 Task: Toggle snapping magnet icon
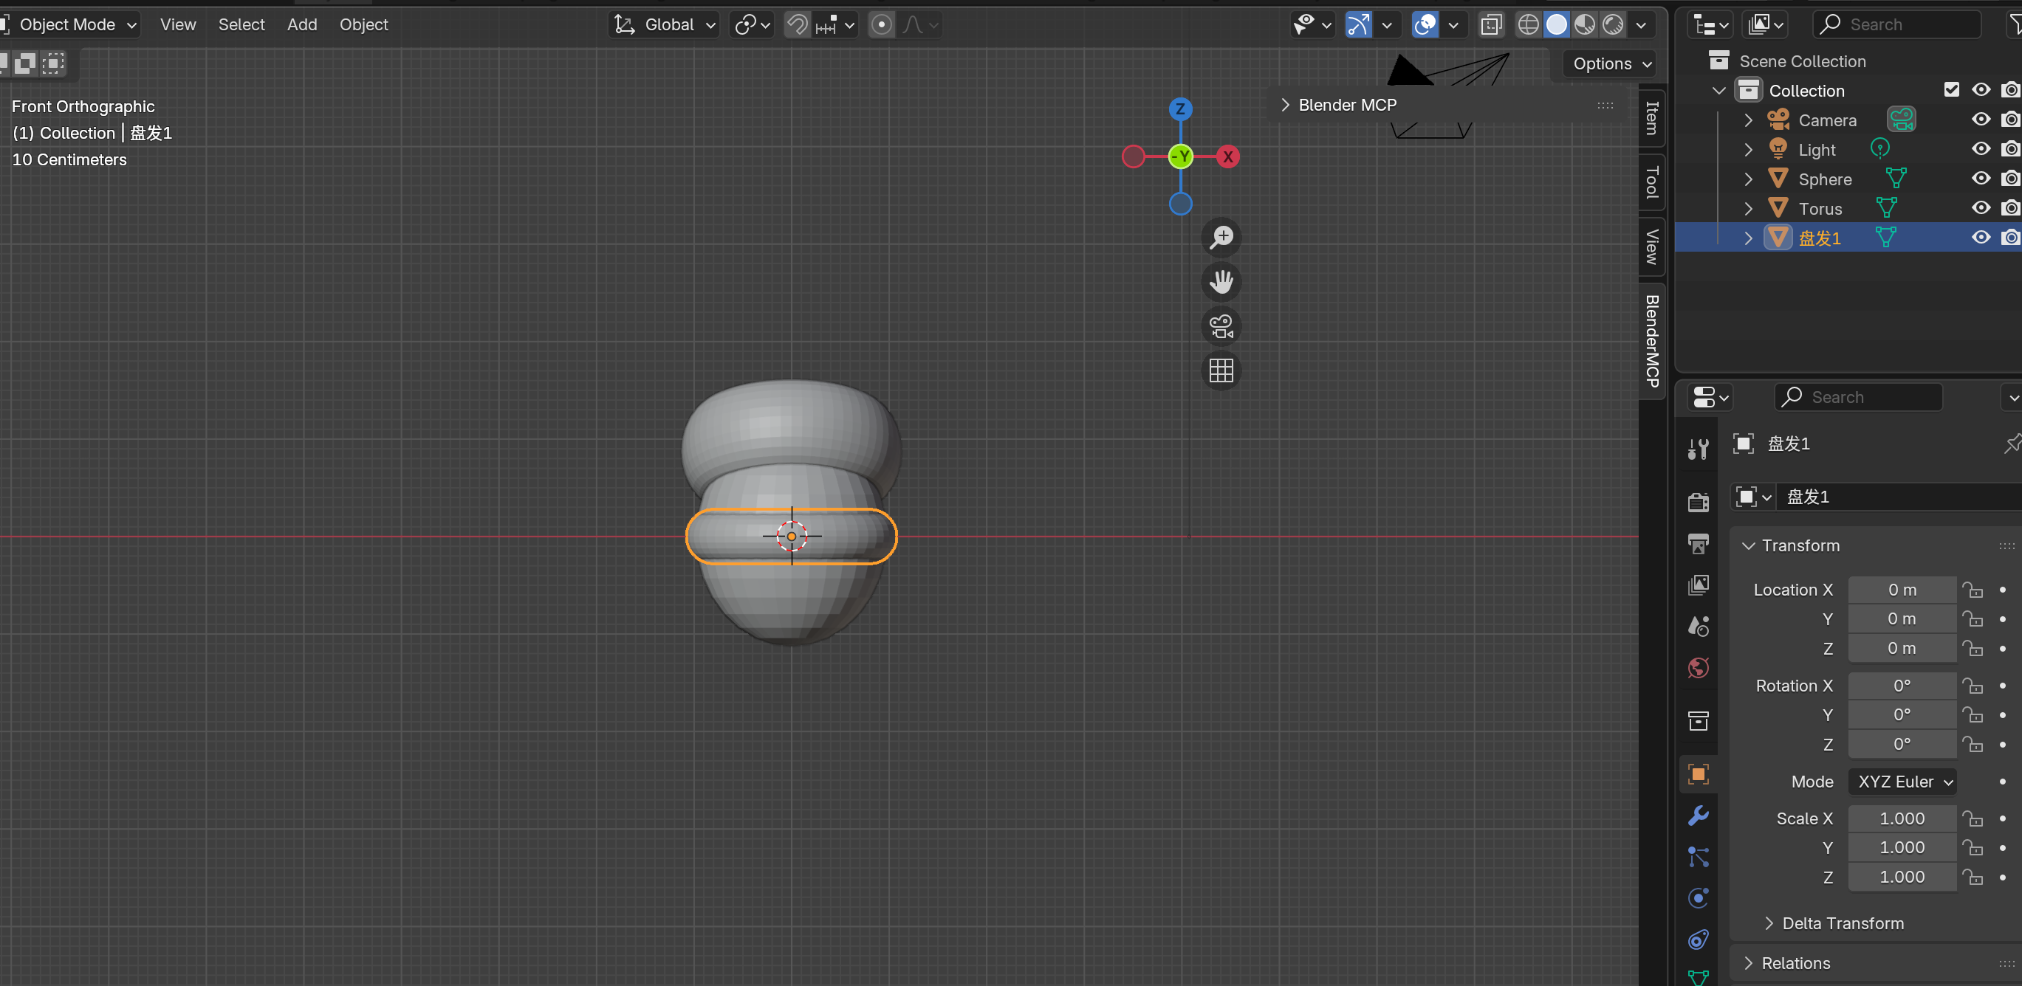click(797, 25)
